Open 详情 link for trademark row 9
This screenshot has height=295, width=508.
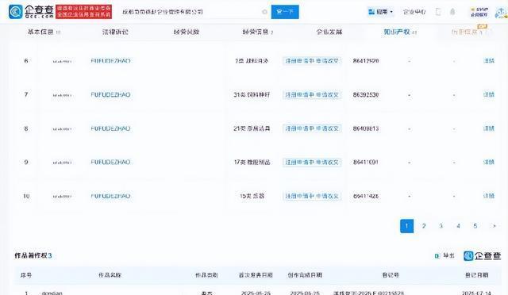[x=489, y=163]
